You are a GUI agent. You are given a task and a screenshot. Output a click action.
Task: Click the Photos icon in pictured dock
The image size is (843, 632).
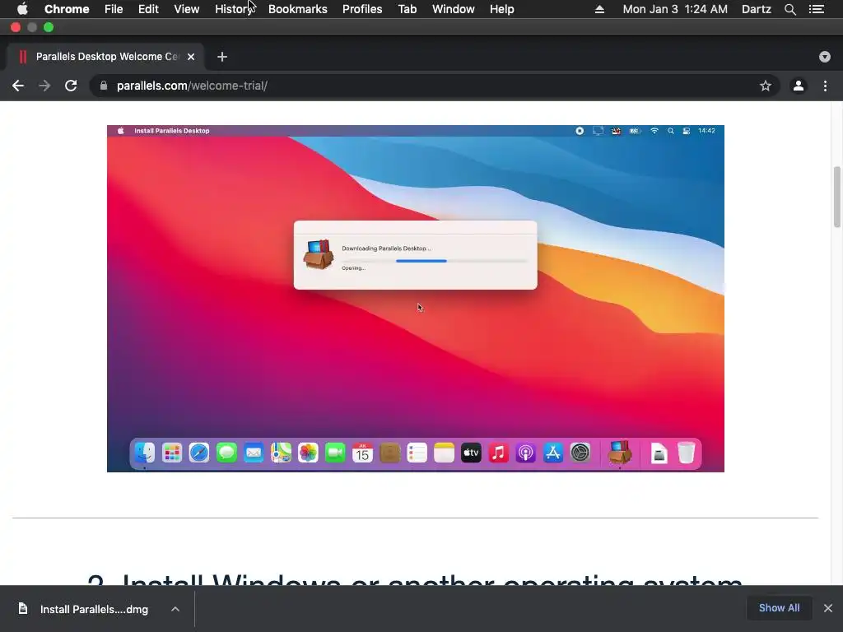pos(308,453)
